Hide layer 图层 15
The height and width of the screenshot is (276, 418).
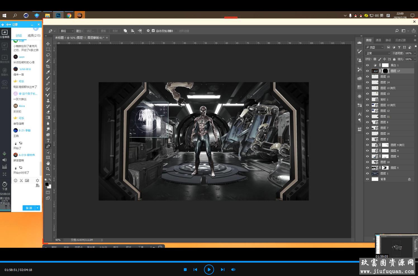(x=367, y=77)
